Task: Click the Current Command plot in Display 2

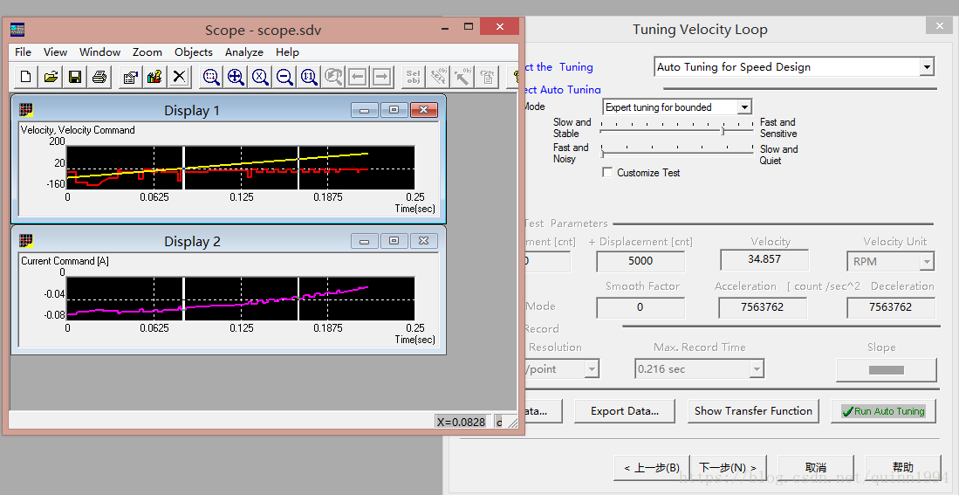Action: coord(240,299)
